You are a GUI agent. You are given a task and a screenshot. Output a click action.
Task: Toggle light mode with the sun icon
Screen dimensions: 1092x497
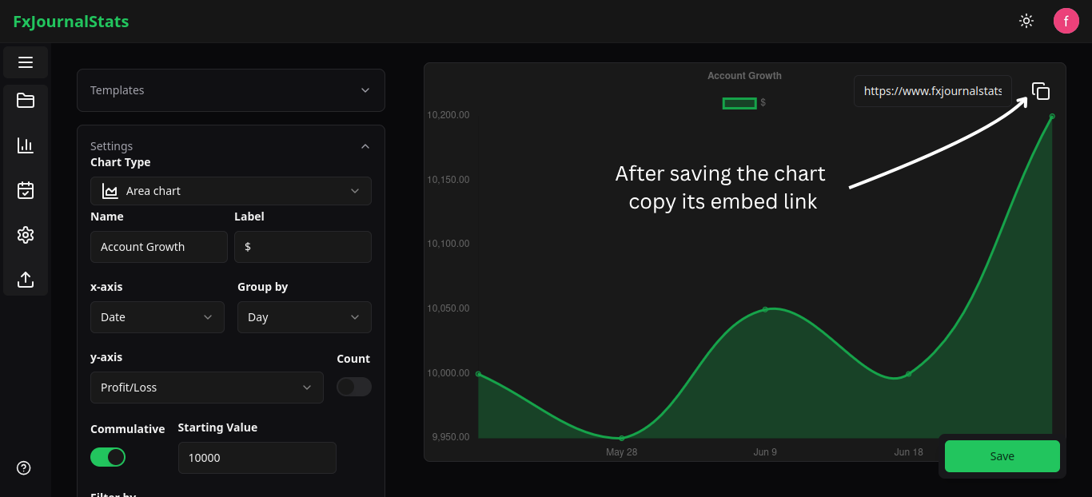[x=1026, y=21]
